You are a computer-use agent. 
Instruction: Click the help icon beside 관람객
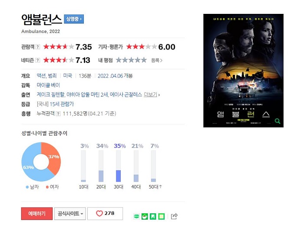point(38,47)
